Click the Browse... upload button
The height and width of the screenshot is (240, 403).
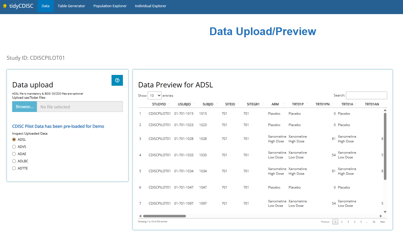tap(24, 107)
